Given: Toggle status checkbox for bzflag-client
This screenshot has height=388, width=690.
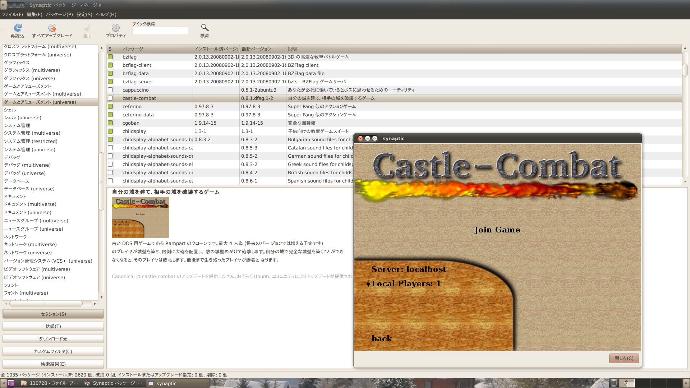Looking at the screenshot, I should (110, 65).
